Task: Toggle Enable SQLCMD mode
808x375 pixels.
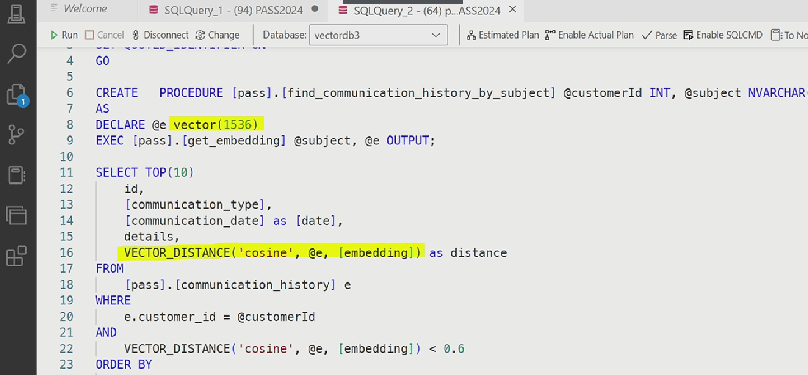Action: (723, 35)
